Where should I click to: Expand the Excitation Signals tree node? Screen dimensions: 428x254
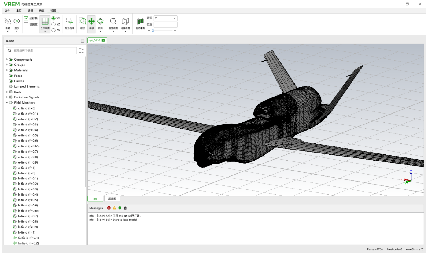point(7,97)
